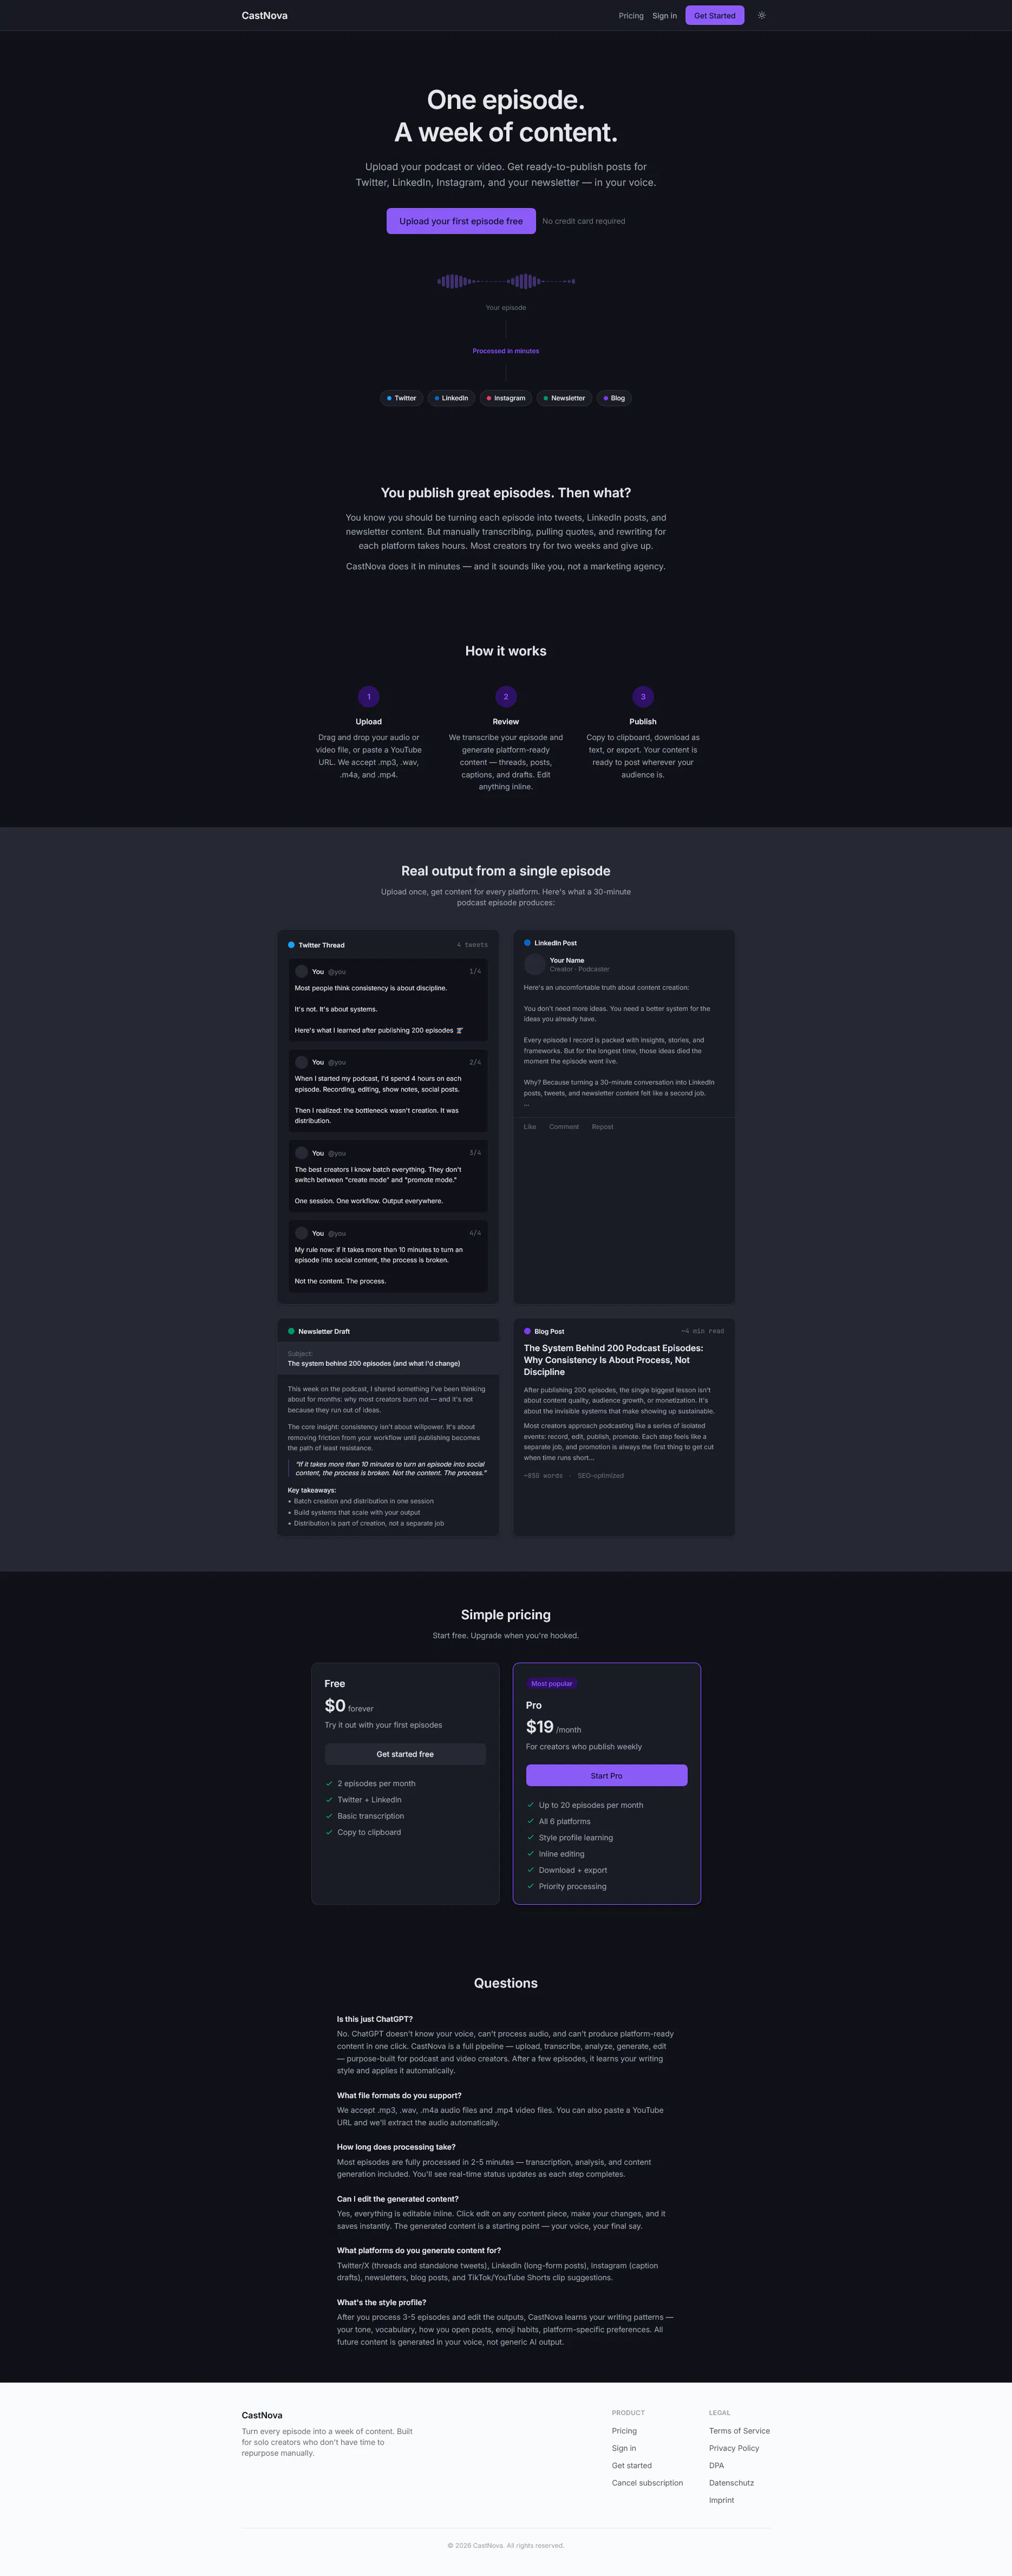This screenshot has width=1012, height=2576.
Task: Select the Blog platform pill
Action: [615, 398]
